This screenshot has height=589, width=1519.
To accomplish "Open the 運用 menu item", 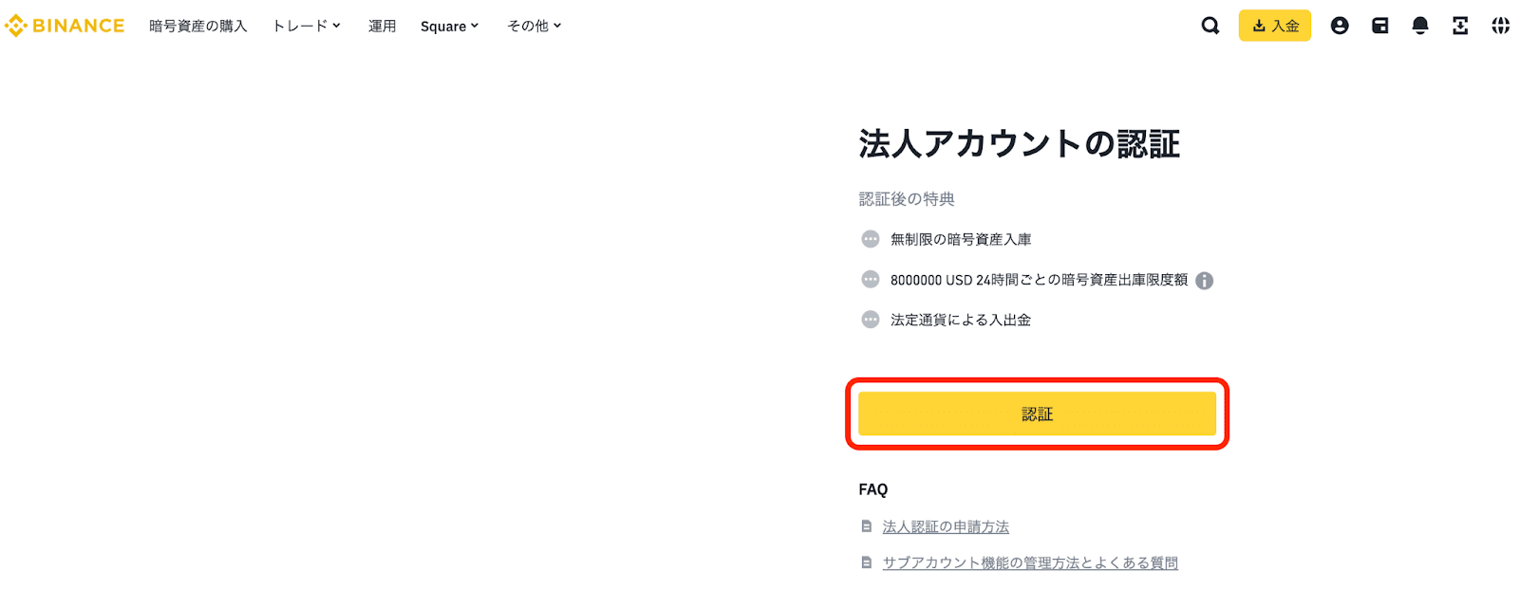I will [382, 26].
